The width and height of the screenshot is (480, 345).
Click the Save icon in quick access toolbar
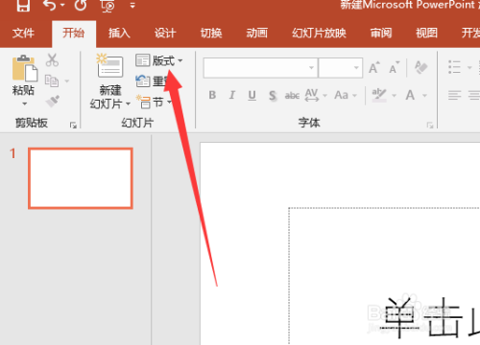23,6
